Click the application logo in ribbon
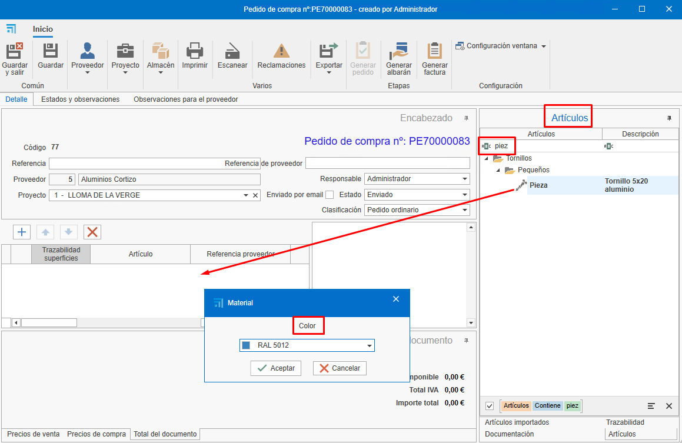This screenshot has width=682, height=443. click(11, 29)
